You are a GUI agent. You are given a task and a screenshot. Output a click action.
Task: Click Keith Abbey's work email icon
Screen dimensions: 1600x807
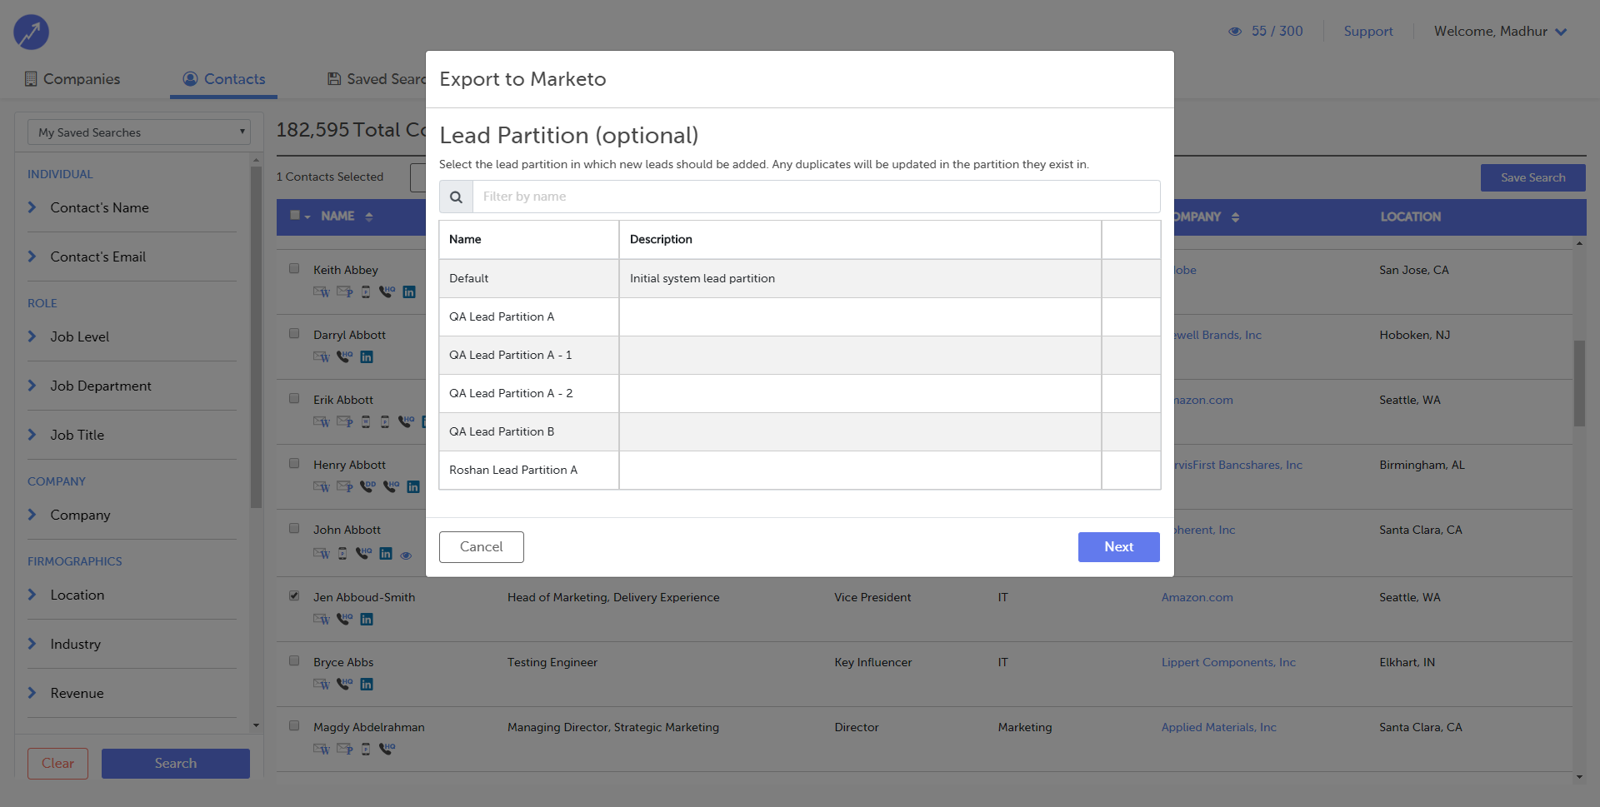pyautogui.click(x=322, y=292)
